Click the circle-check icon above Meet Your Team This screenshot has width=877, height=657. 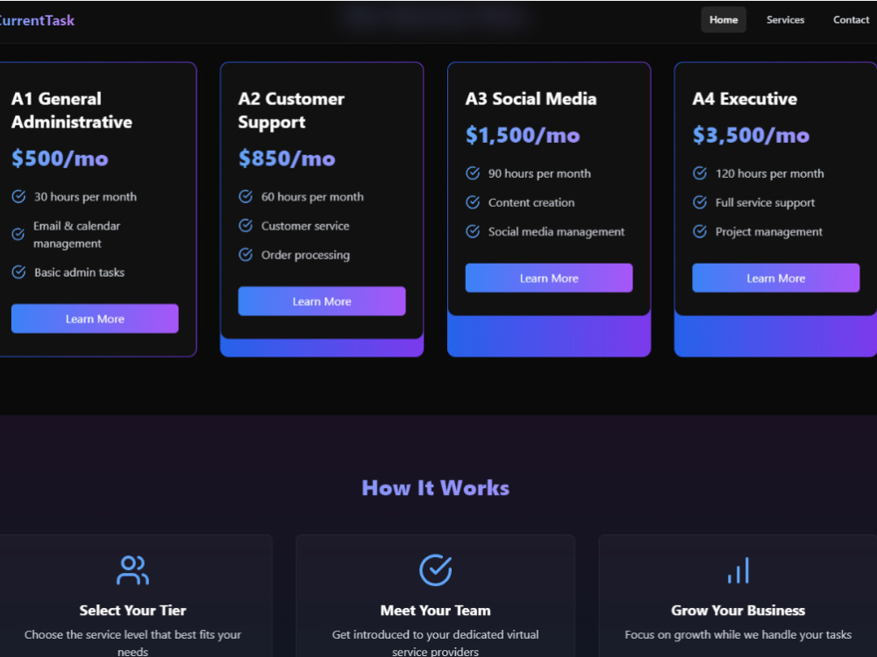coord(435,570)
